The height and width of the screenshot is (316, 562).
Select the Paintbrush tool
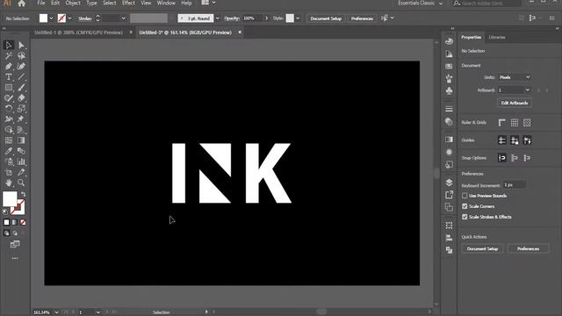(x=21, y=88)
